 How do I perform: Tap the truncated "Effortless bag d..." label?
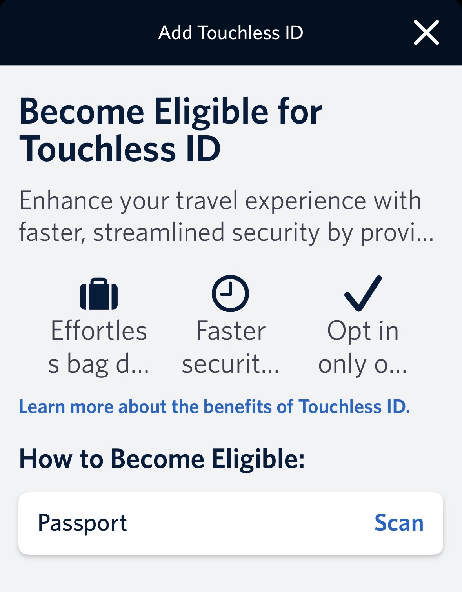point(99,347)
